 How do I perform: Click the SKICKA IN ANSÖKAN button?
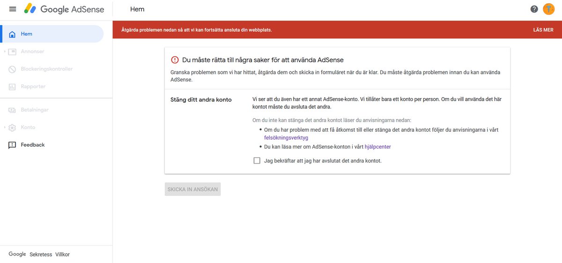point(192,189)
